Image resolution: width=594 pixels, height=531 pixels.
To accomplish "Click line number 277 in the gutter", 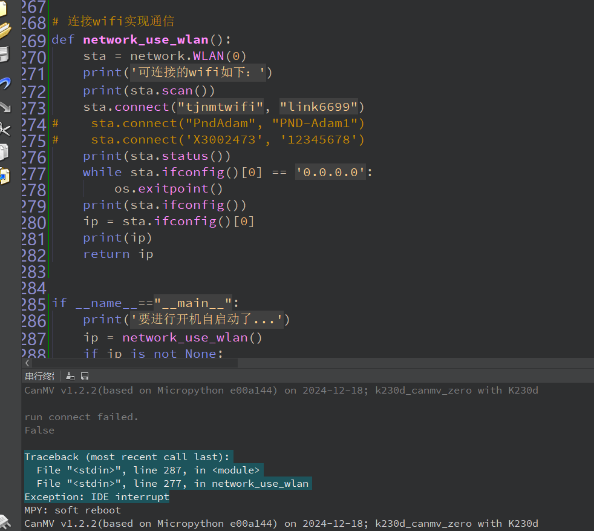I will click(33, 173).
